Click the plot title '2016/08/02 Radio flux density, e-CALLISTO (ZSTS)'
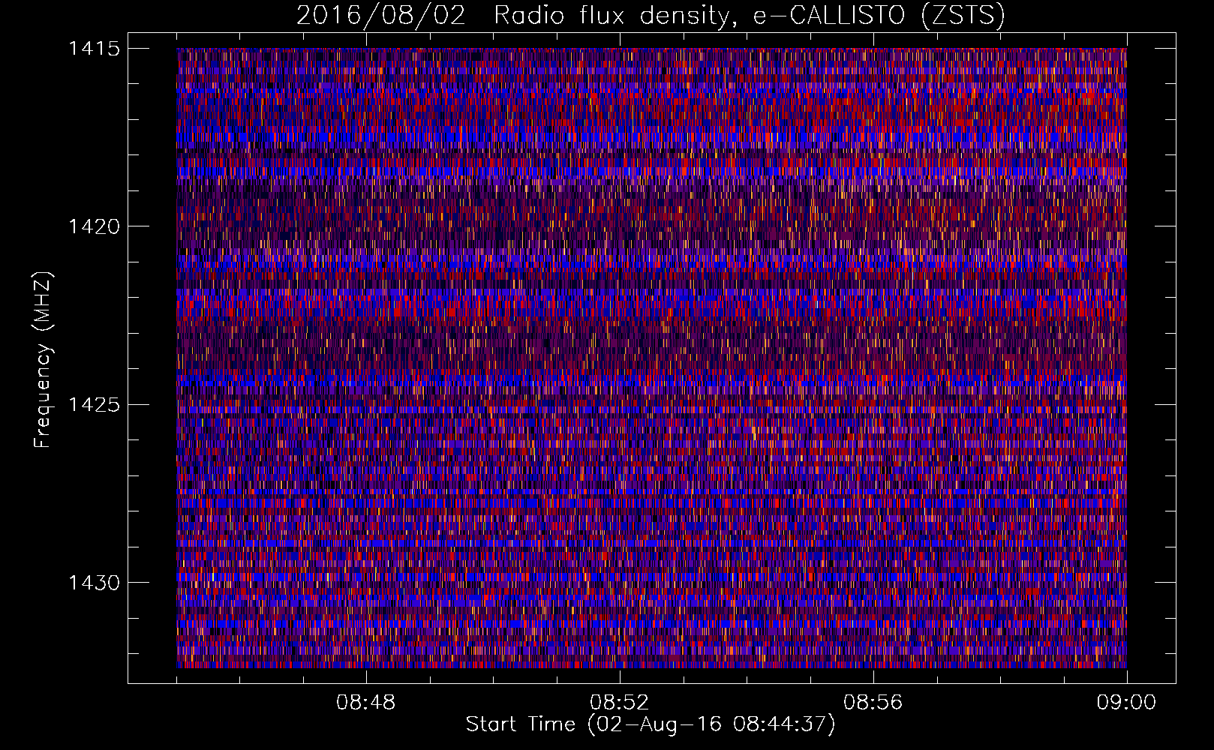Viewport: 1214px width, 750px height. 651,15
